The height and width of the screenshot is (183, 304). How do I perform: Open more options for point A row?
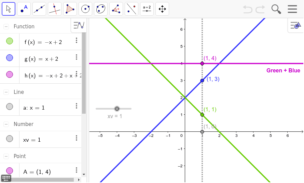point(77,170)
